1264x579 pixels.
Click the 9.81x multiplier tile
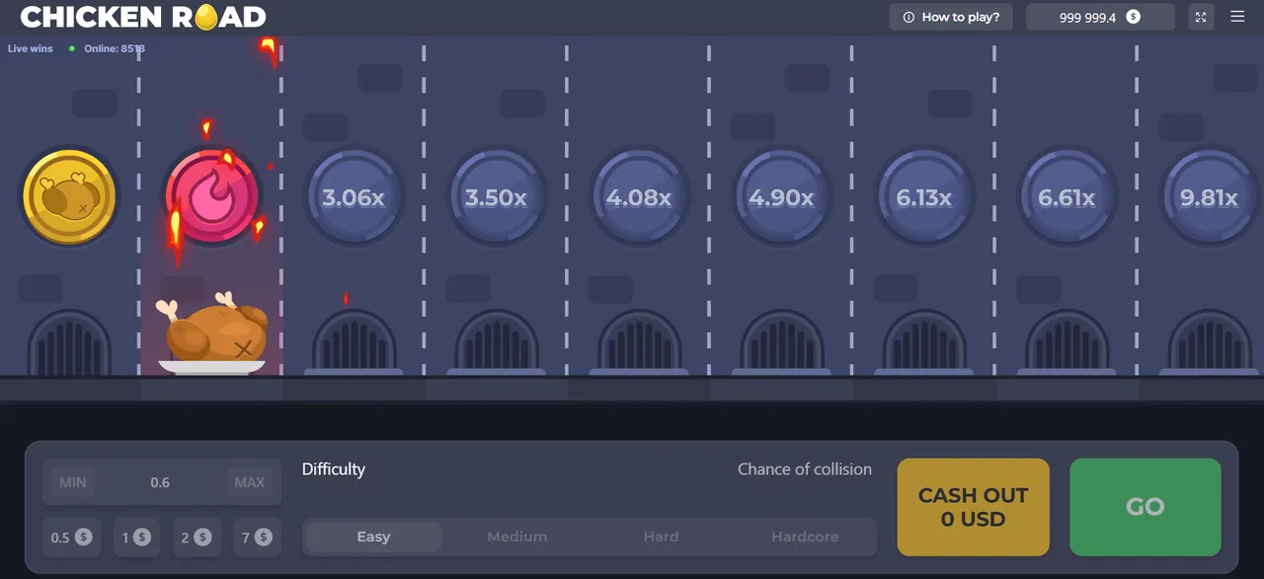pos(1209,197)
